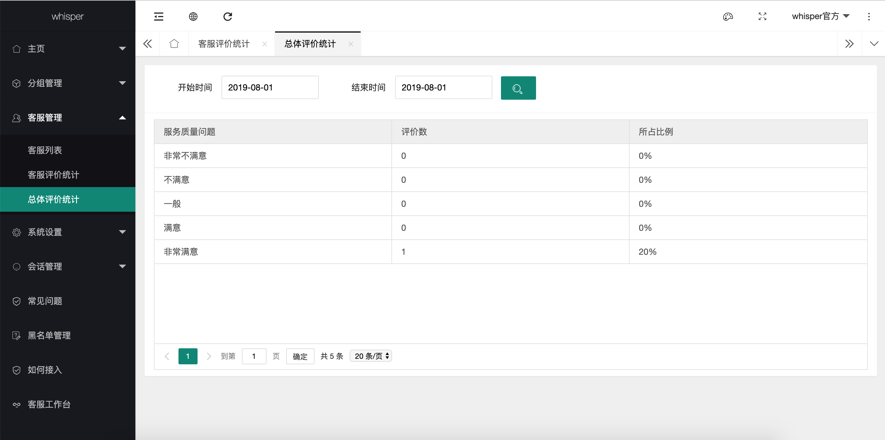Screen dimensions: 885x440
Task: Click the 20% ratio cell
Action: (x=748, y=252)
